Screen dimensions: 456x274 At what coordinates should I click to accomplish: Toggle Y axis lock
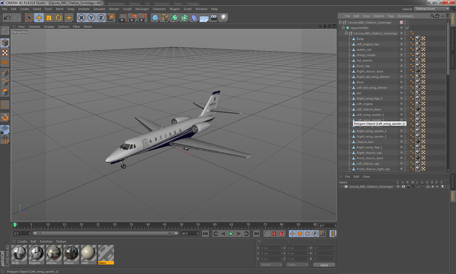(91, 18)
